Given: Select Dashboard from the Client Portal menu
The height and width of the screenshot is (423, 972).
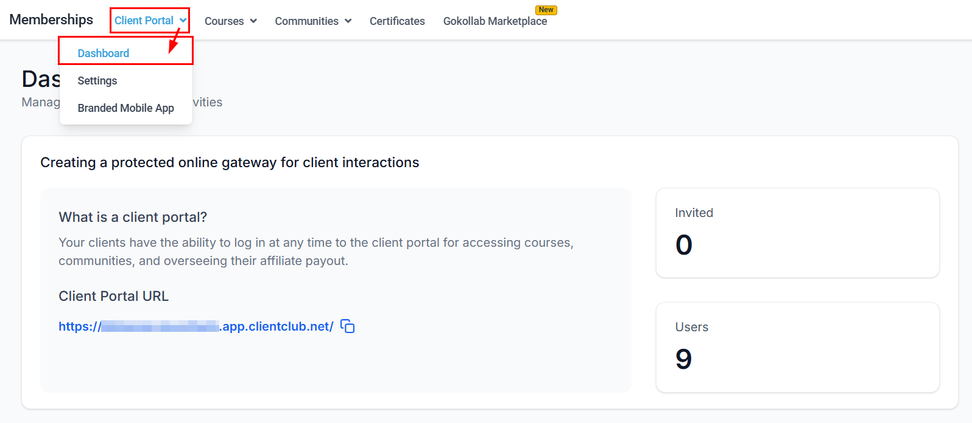Looking at the screenshot, I should click(x=104, y=53).
